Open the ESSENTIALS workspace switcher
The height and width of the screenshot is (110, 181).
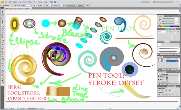coord(146,2)
